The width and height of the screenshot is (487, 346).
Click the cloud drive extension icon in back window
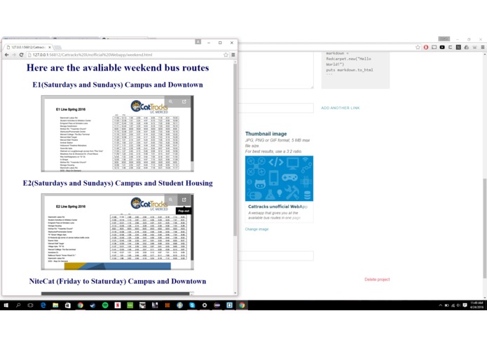click(466, 47)
